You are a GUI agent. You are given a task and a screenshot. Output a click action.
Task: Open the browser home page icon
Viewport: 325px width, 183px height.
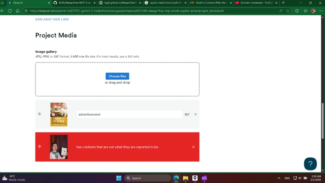17,11
